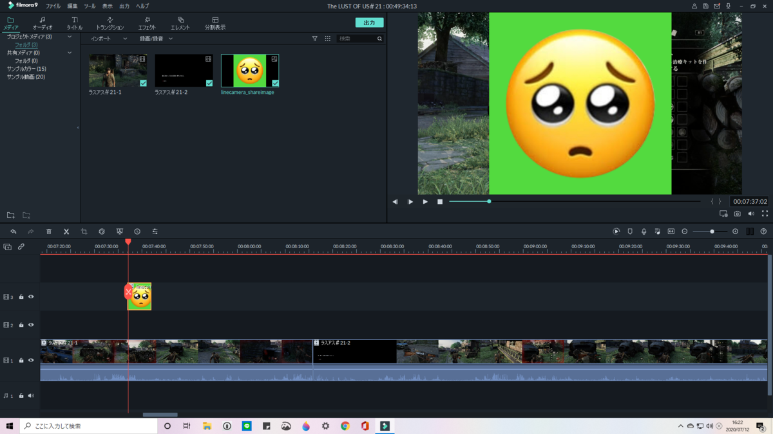Open the green screen tool icon
This screenshot has width=773, height=434.
coord(120,231)
